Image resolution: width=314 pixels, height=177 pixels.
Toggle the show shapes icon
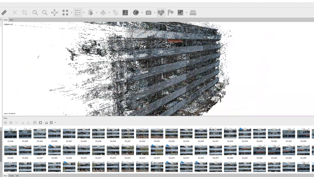click(x=161, y=13)
